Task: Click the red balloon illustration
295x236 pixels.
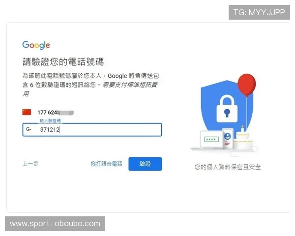Action: (x=247, y=85)
